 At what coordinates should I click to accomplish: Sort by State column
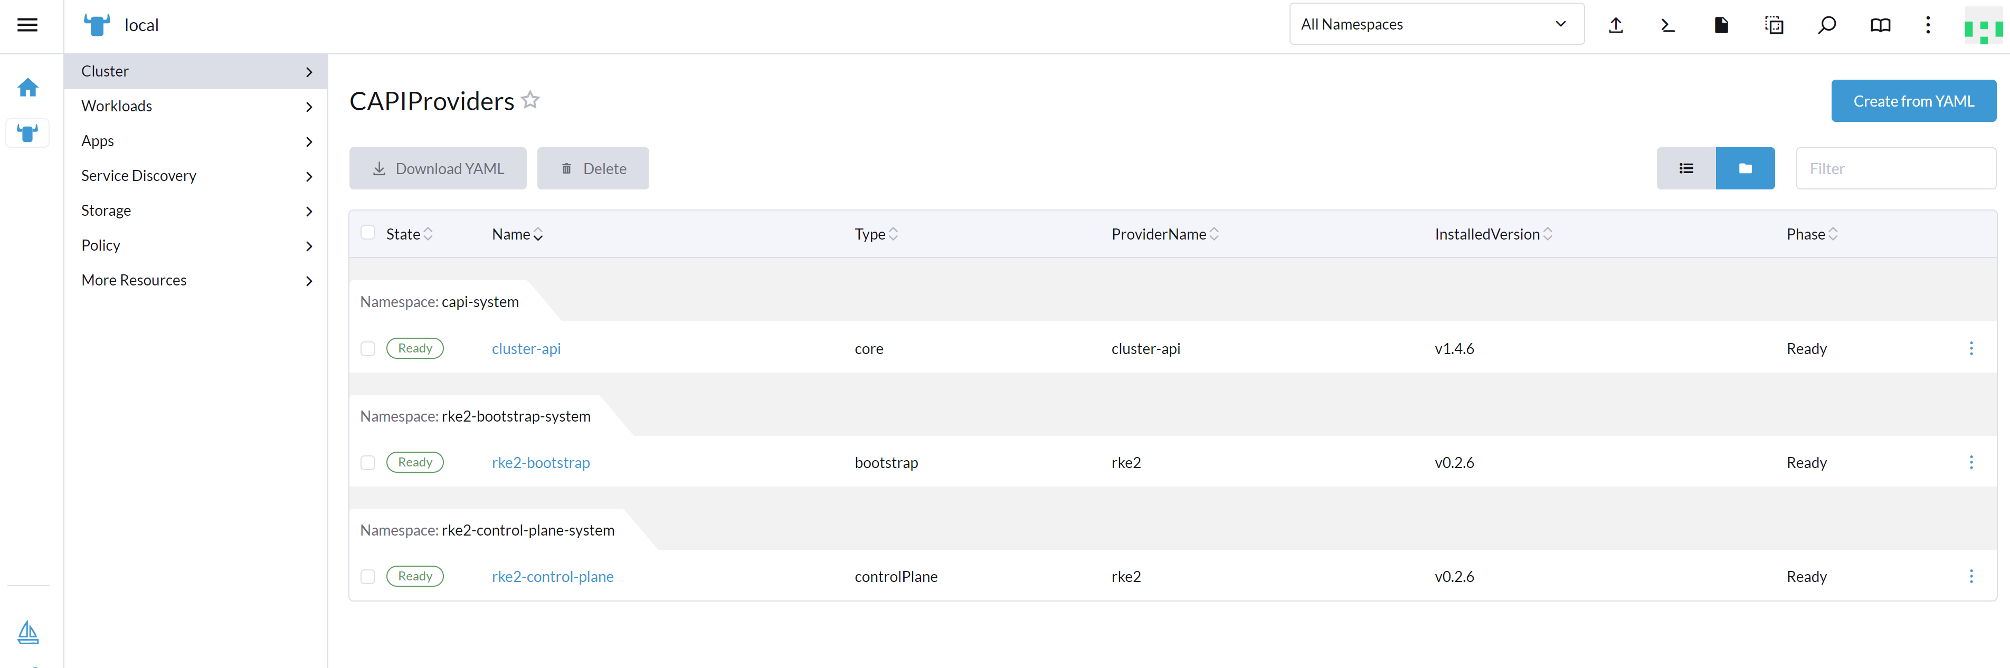(x=409, y=234)
